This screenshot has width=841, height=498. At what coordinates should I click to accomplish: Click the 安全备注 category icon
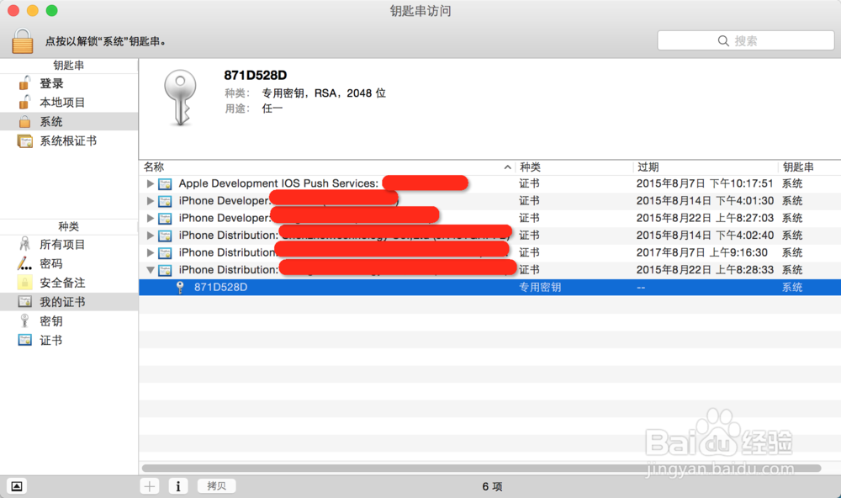[24, 283]
